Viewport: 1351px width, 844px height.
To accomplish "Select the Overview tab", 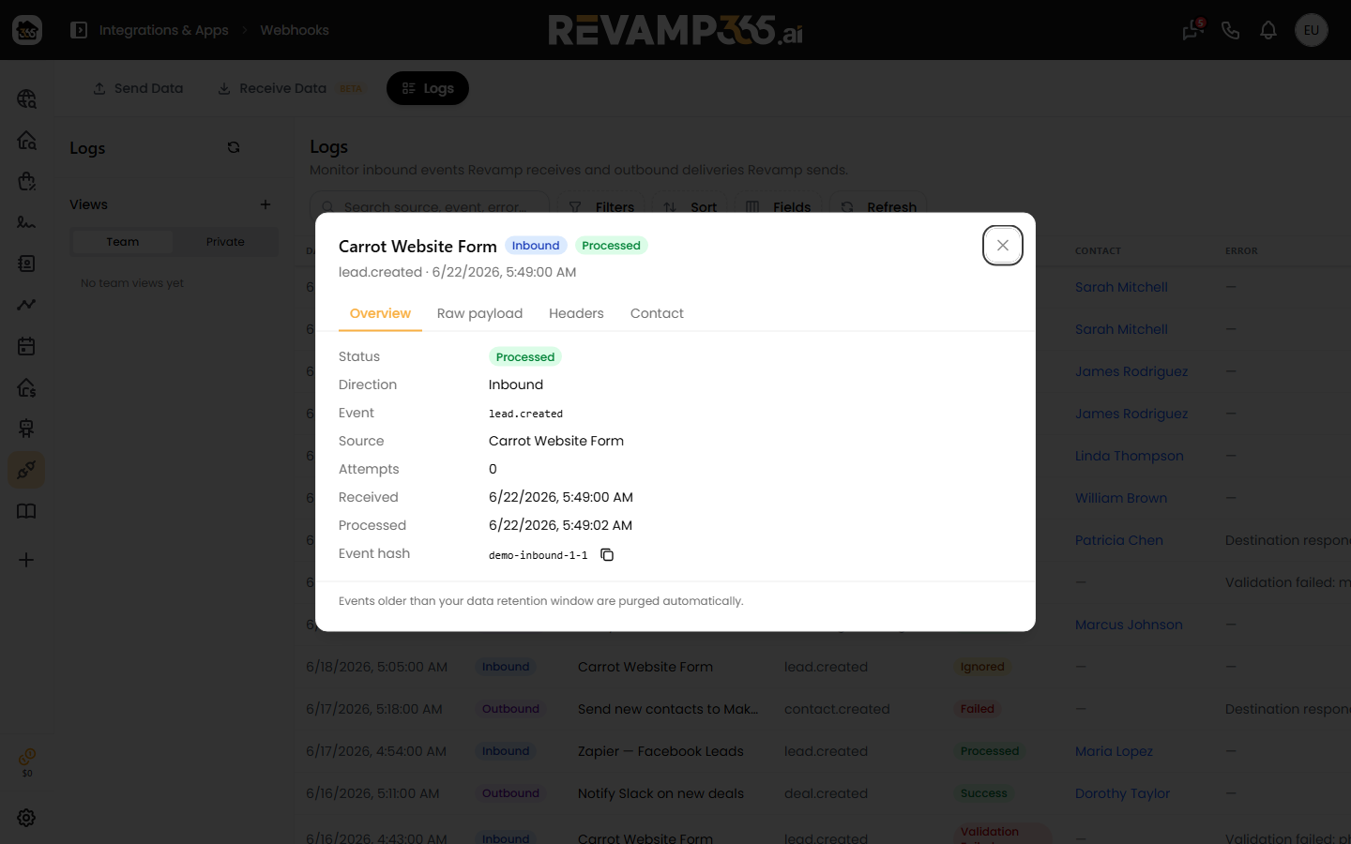I will tap(380, 313).
